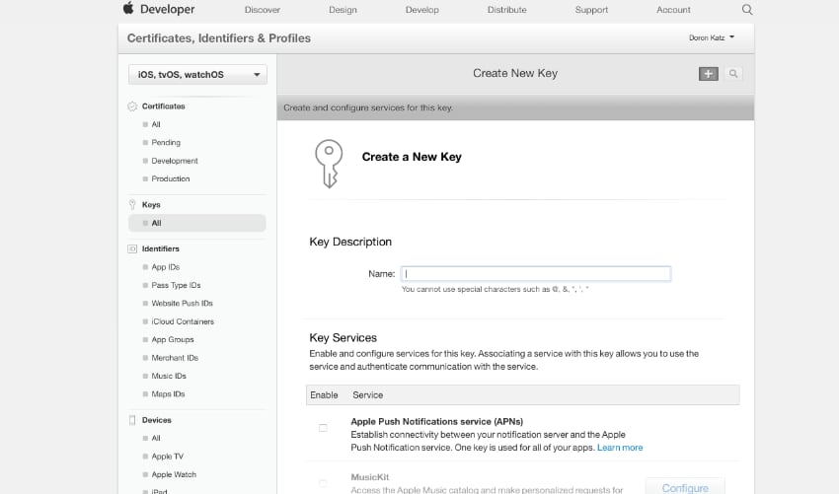
Task: Click the small search icon beside plus
Action: (733, 74)
